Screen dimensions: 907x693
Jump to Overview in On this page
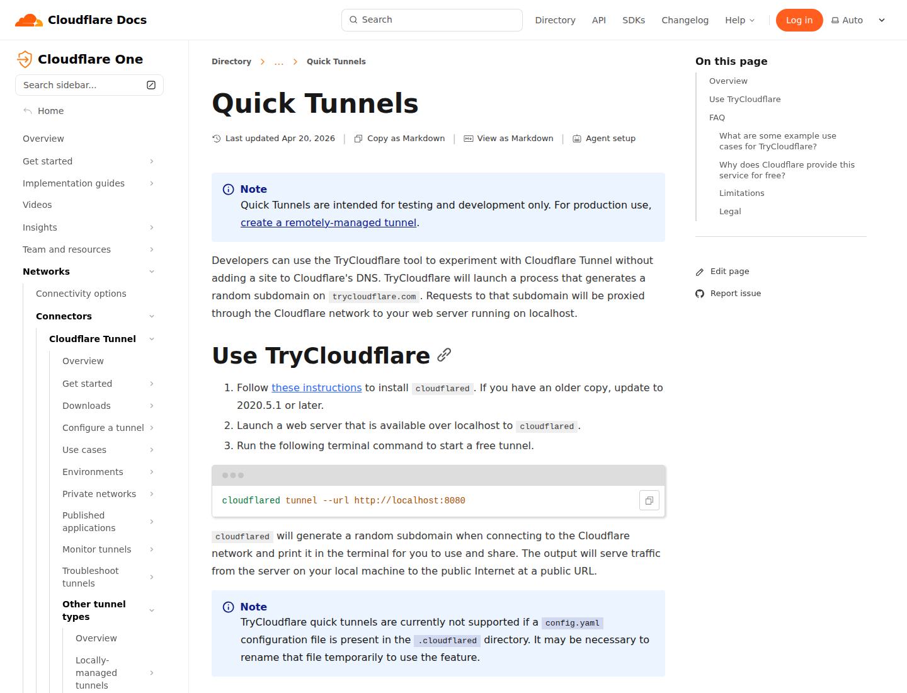(x=728, y=81)
